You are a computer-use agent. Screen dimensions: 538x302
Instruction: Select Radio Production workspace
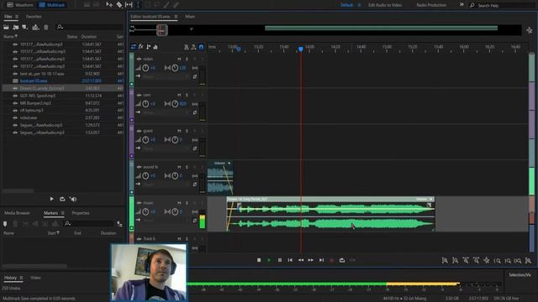(431, 5)
